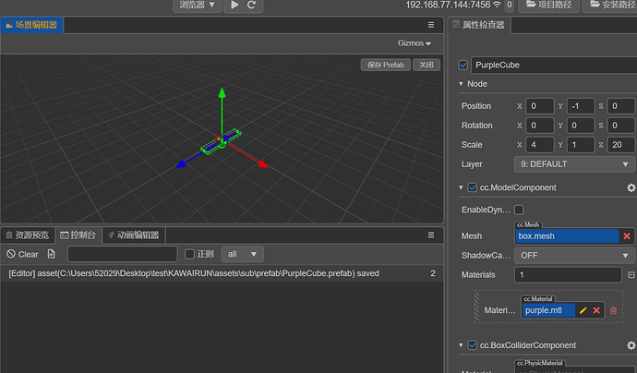Click the 关闭 button in scene view

point(427,65)
